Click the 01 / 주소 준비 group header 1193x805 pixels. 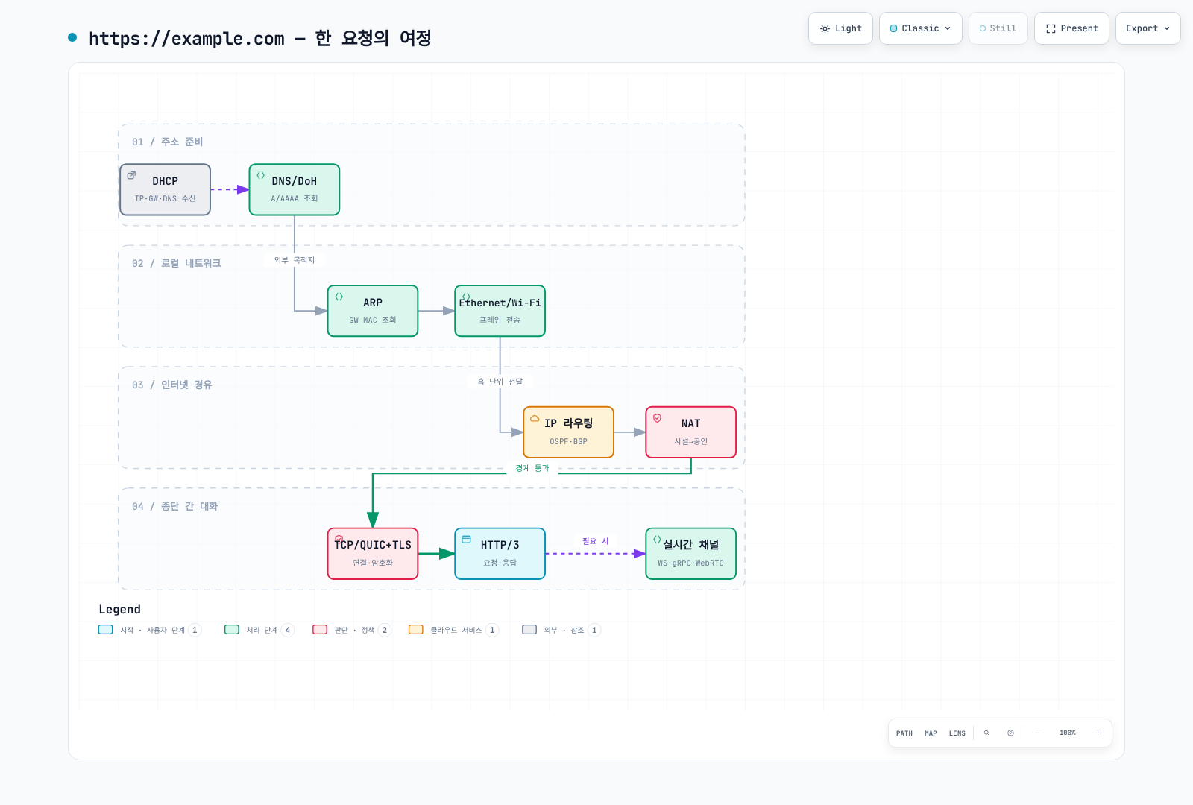(x=168, y=142)
